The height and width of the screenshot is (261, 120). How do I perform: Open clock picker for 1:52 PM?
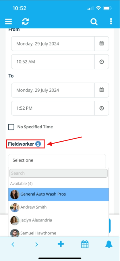pos(102,108)
